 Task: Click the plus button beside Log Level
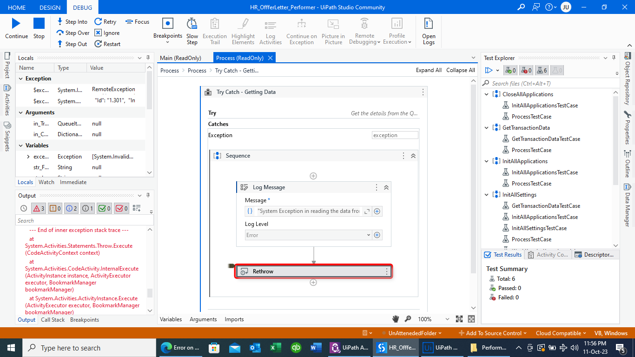377,235
